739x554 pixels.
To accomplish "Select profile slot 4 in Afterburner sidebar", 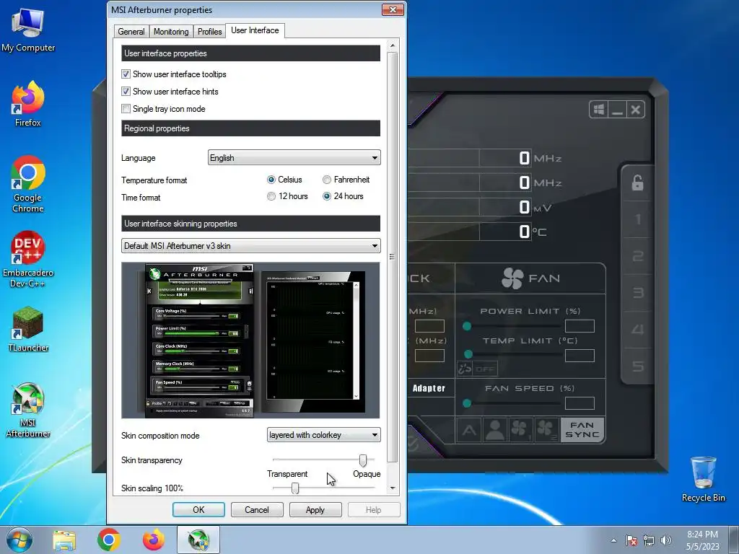I will (x=638, y=329).
